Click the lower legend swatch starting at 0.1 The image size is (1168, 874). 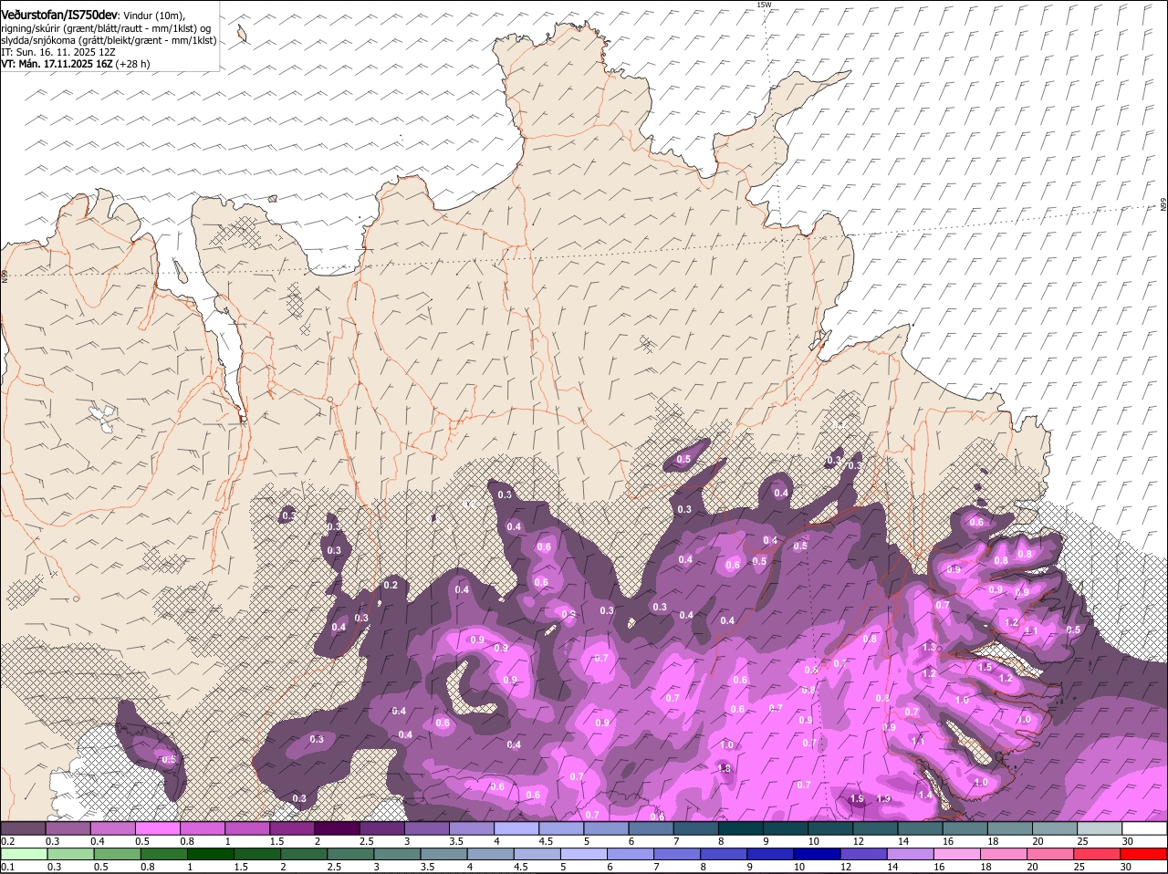point(24,854)
